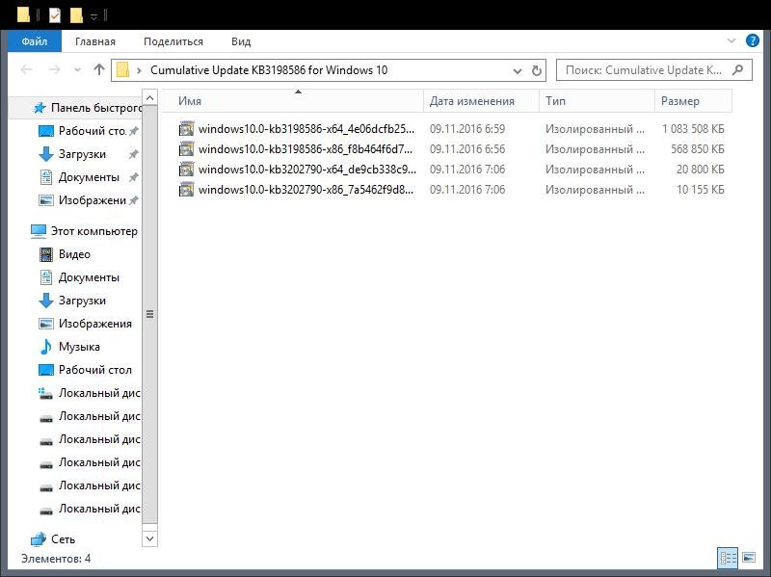Screen dimensions: 771x577
Task: Refresh the Cumulative Update folder view
Action: point(537,70)
